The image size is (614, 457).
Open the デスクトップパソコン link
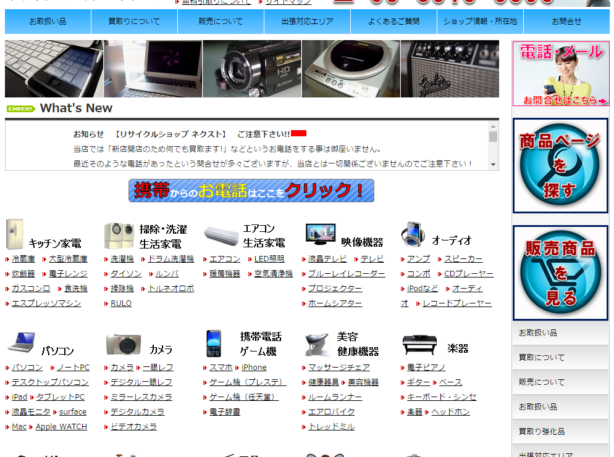click(x=51, y=382)
